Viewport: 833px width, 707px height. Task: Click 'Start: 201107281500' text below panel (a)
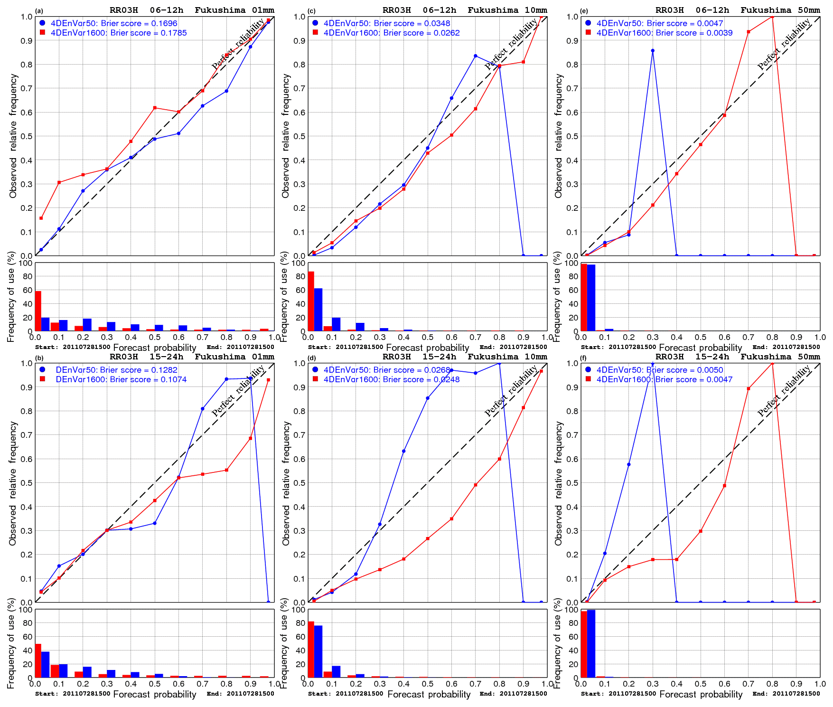point(73,347)
